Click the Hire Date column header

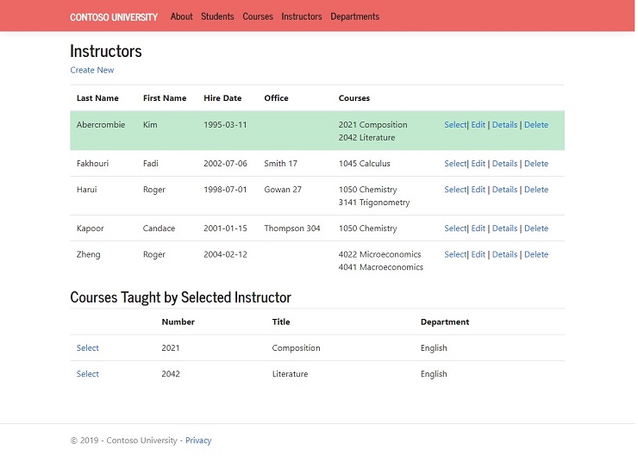point(222,98)
